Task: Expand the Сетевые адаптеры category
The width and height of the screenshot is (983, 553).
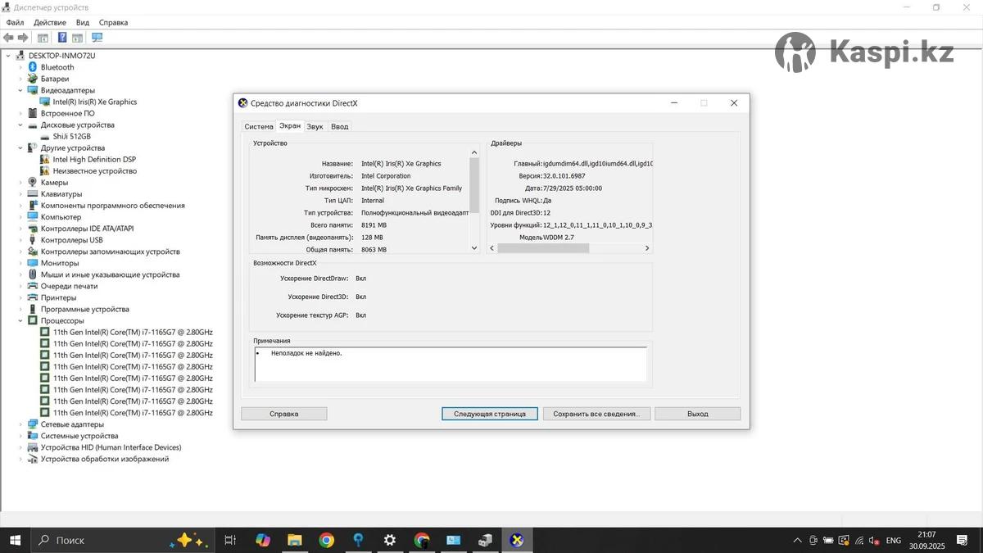Action: (21, 424)
